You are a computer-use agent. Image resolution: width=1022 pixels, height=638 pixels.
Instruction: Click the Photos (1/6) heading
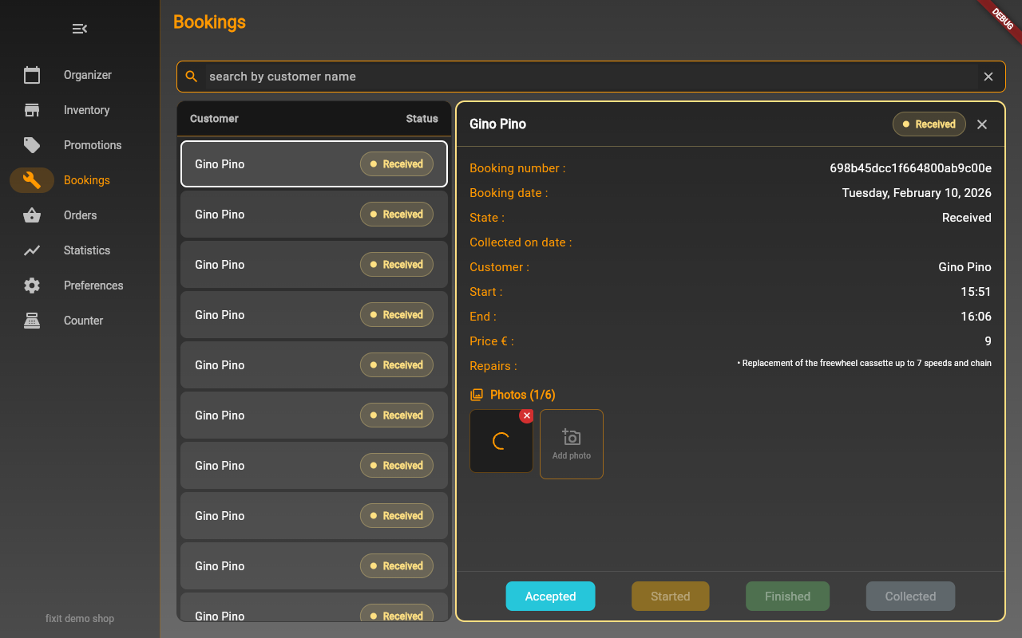(522, 395)
